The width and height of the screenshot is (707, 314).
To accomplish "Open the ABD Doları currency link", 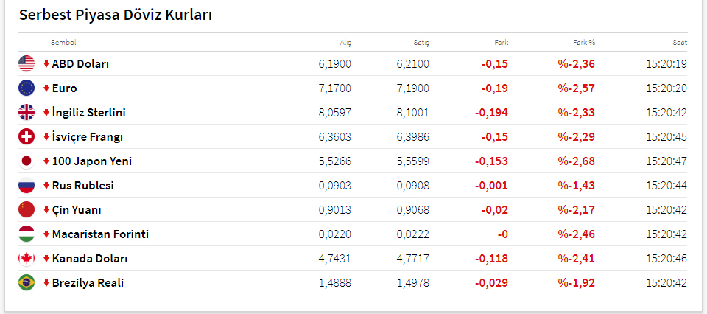I will click(x=80, y=64).
